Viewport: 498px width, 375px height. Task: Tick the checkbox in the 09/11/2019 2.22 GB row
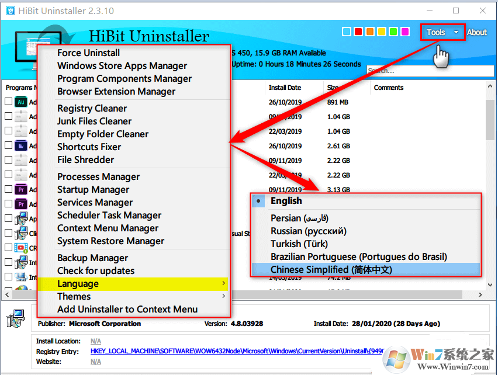(x=9, y=160)
